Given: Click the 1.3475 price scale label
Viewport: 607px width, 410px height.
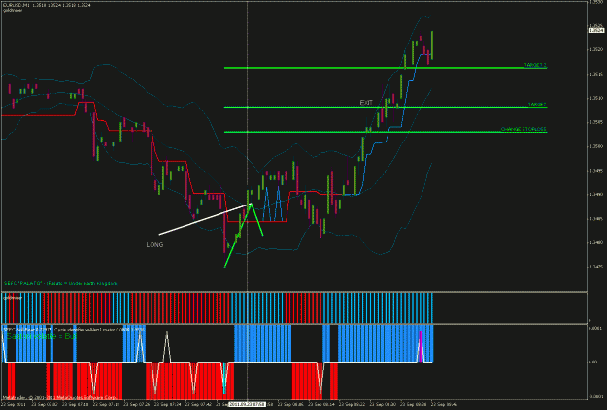Looking at the screenshot, I should (x=595, y=267).
